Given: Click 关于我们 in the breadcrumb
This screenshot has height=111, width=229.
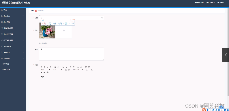Looking at the screenshot, I should [41, 11].
